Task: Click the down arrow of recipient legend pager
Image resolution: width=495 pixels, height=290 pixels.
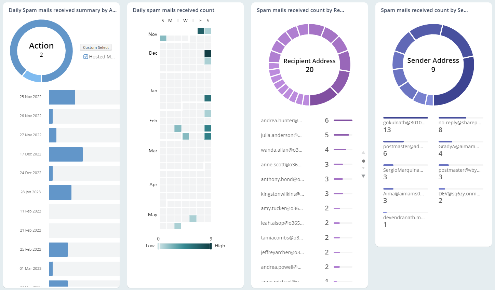Action: [x=363, y=176]
